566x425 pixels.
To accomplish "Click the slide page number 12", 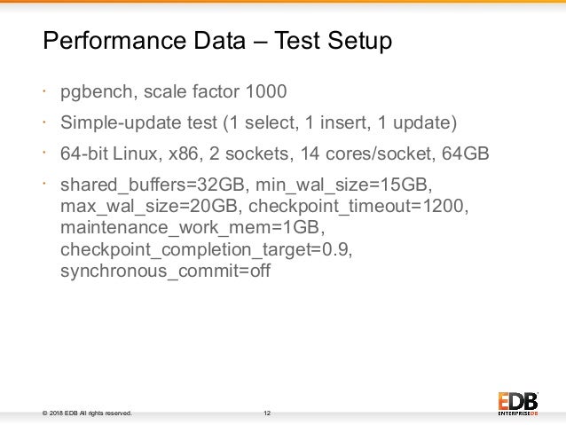I will point(267,413).
